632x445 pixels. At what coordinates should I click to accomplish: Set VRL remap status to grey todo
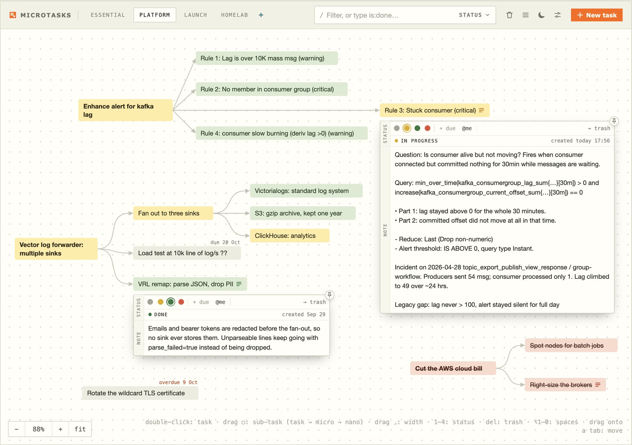pyautogui.click(x=150, y=302)
